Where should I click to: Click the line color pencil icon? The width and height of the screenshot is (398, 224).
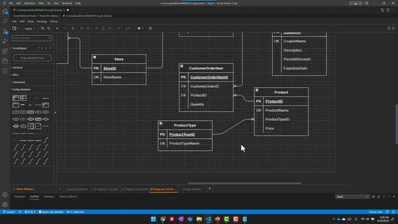click(x=103, y=29)
